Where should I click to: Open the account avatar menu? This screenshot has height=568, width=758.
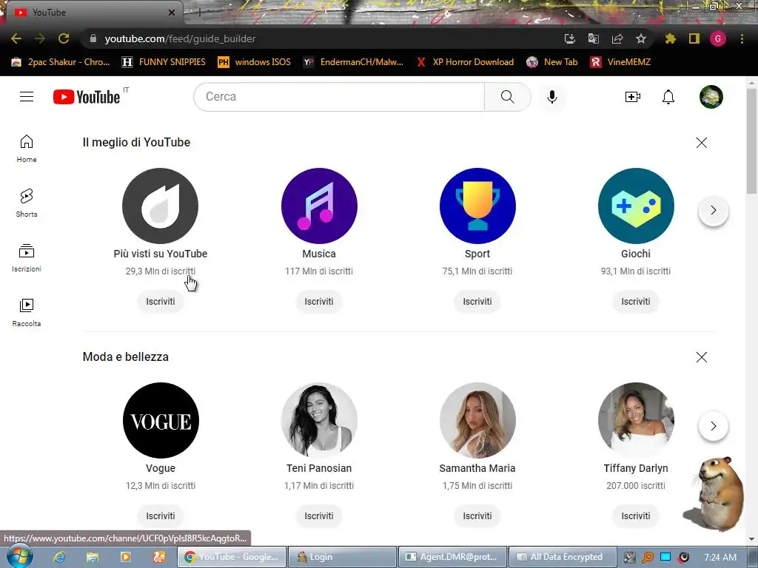point(711,97)
